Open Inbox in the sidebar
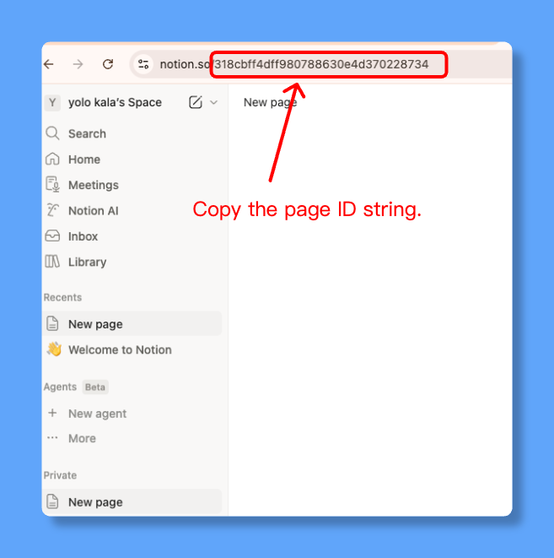This screenshot has width=554, height=558. click(x=83, y=236)
